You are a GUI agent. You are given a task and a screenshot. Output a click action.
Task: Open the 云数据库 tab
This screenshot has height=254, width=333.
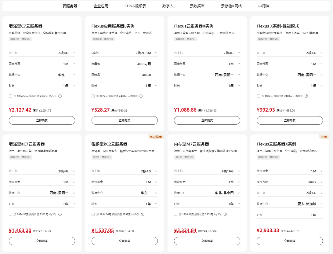click(x=197, y=6)
